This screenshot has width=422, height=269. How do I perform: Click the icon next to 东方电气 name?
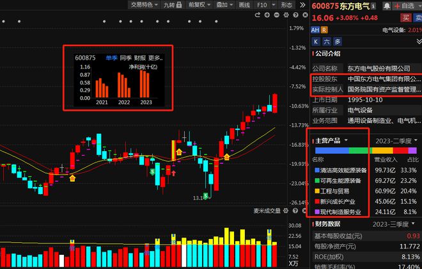[373, 6]
